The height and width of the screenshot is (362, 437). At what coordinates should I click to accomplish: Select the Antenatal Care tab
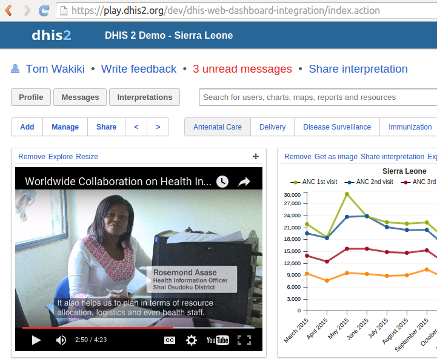point(218,127)
